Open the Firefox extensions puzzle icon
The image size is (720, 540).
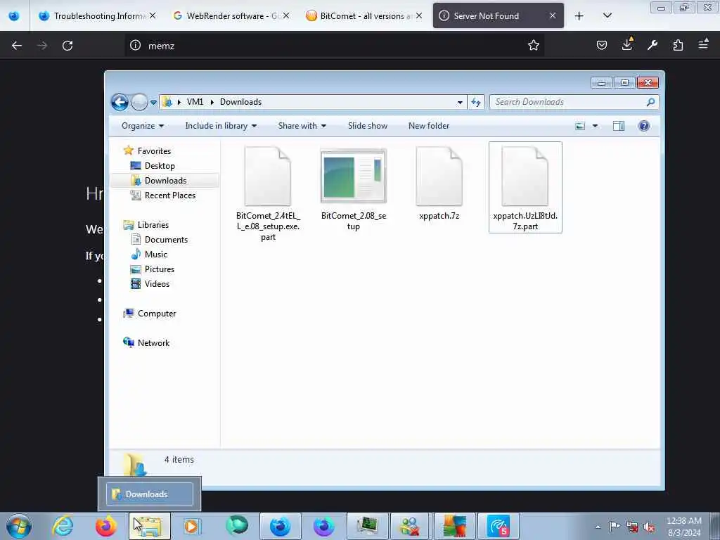click(x=678, y=45)
